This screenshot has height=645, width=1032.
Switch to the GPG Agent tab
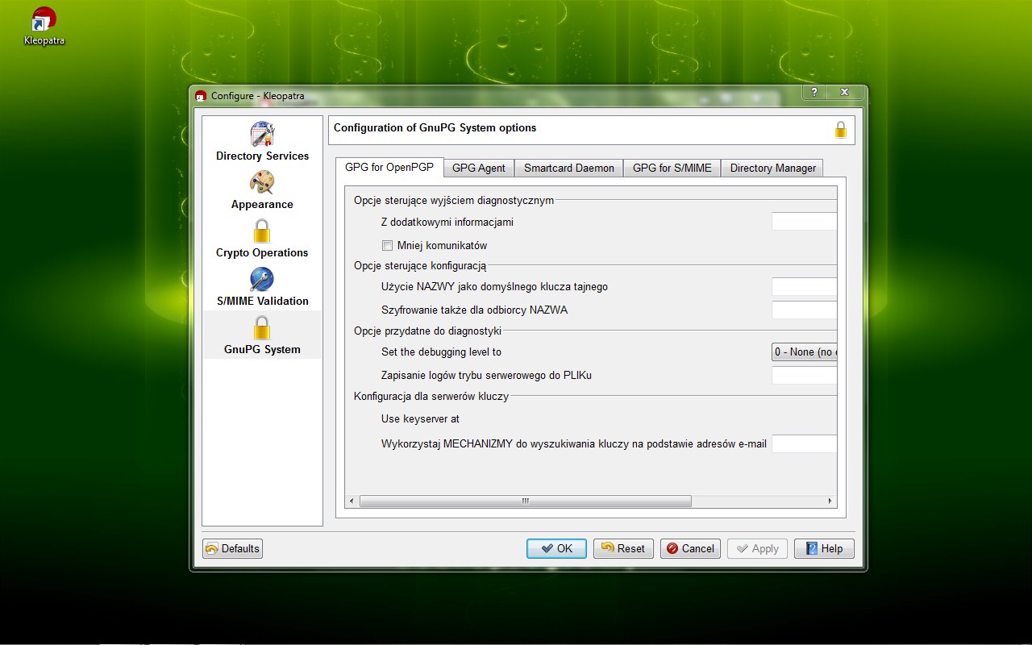[x=478, y=168]
